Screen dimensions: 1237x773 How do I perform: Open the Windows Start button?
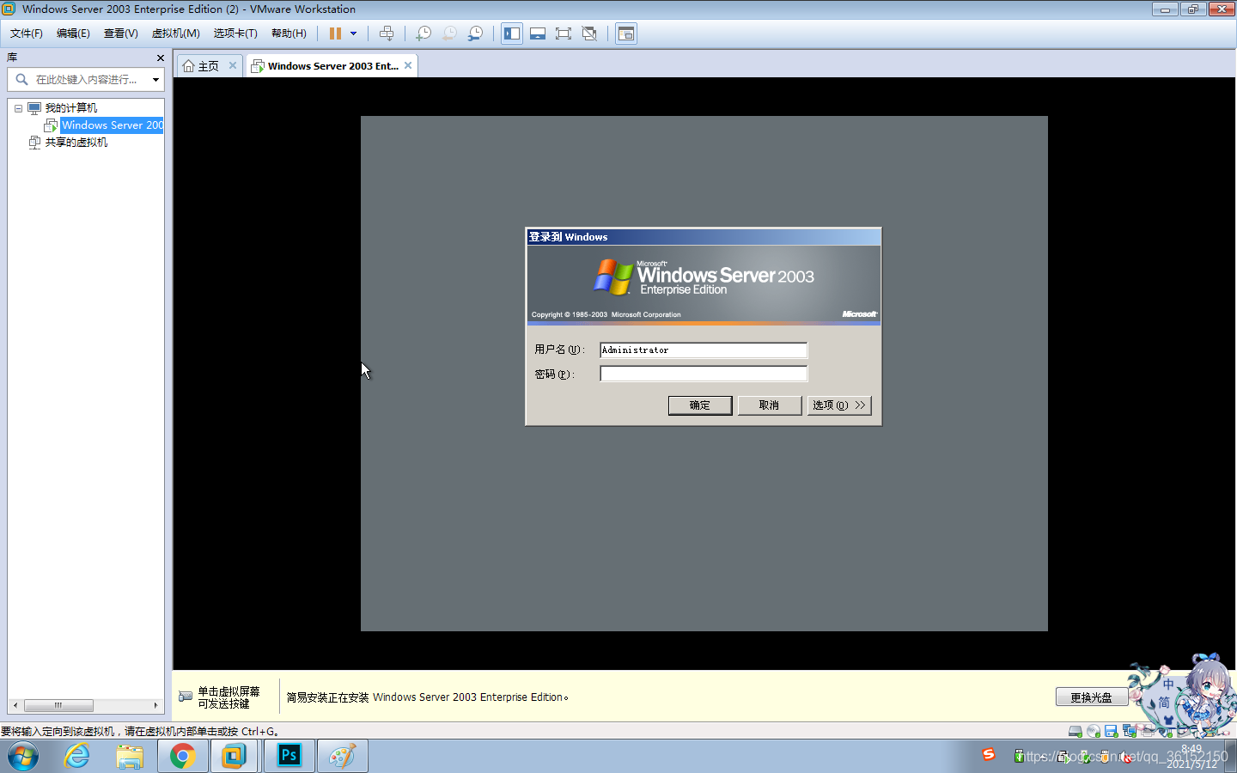23,757
